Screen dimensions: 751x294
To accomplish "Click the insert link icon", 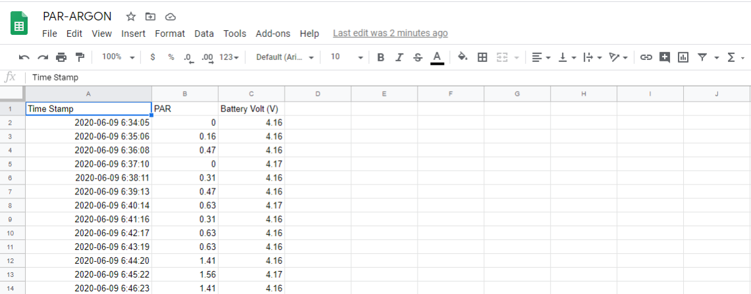I will pyautogui.click(x=646, y=57).
